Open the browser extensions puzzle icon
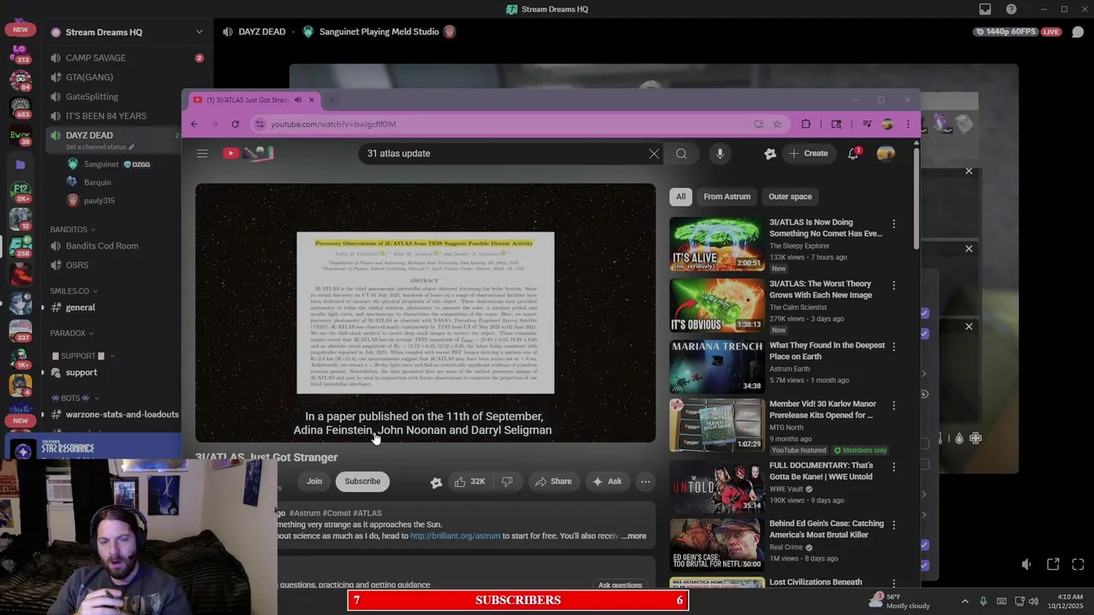Screen dimensions: 1094x615 (x=806, y=124)
